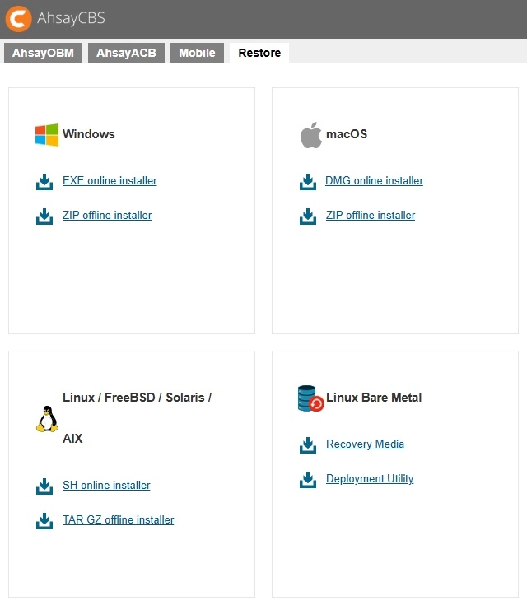Click the Linux penguin icon
The height and width of the screenshot is (605, 527).
coord(47,419)
